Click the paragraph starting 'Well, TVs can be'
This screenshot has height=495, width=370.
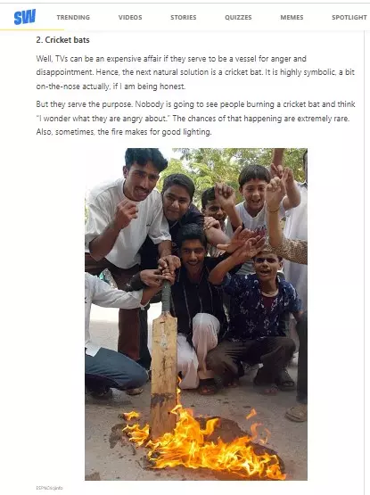(195, 72)
